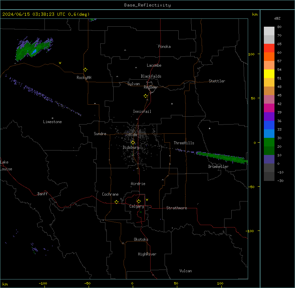
Task: Click the asterisk marker east of Innisfail
Action: pos(172,104)
